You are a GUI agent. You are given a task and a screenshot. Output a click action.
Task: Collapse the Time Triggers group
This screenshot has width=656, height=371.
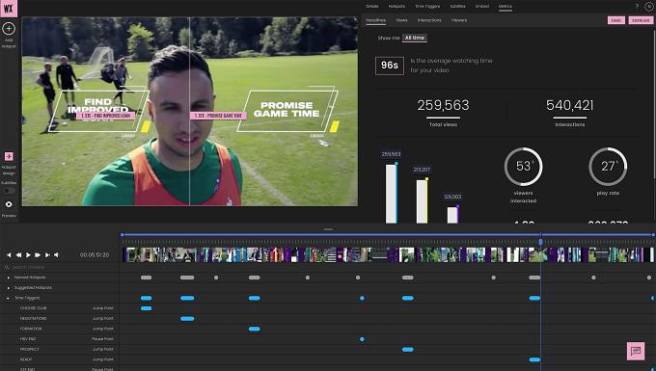pos(9,299)
